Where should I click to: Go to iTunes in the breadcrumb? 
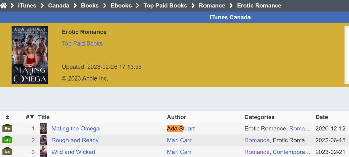point(27,5)
